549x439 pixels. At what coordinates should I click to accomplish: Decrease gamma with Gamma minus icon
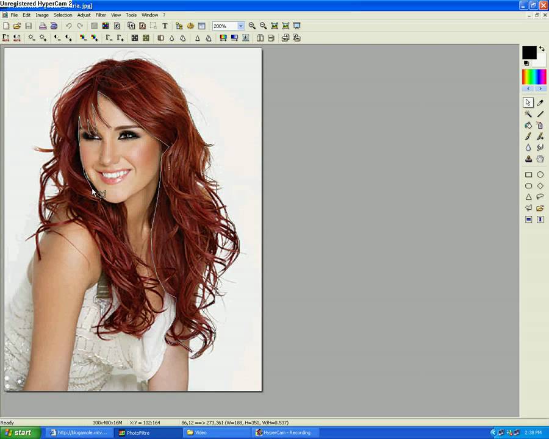[109, 38]
